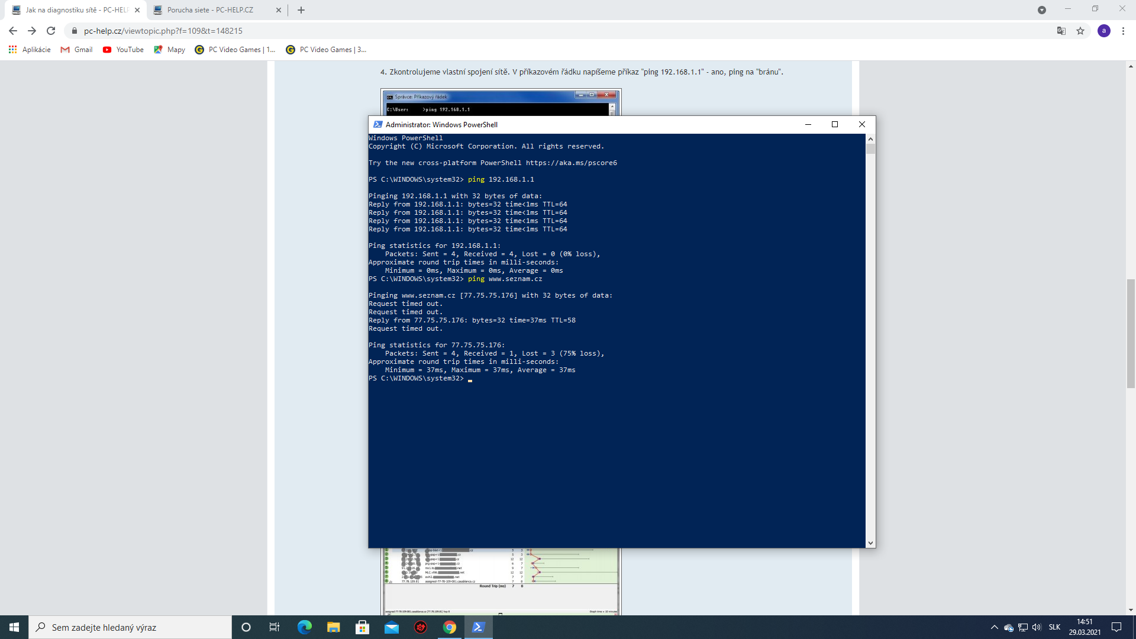Open File Explorer from taskbar
The width and height of the screenshot is (1136, 639).
pyautogui.click(x=333, y=627)
